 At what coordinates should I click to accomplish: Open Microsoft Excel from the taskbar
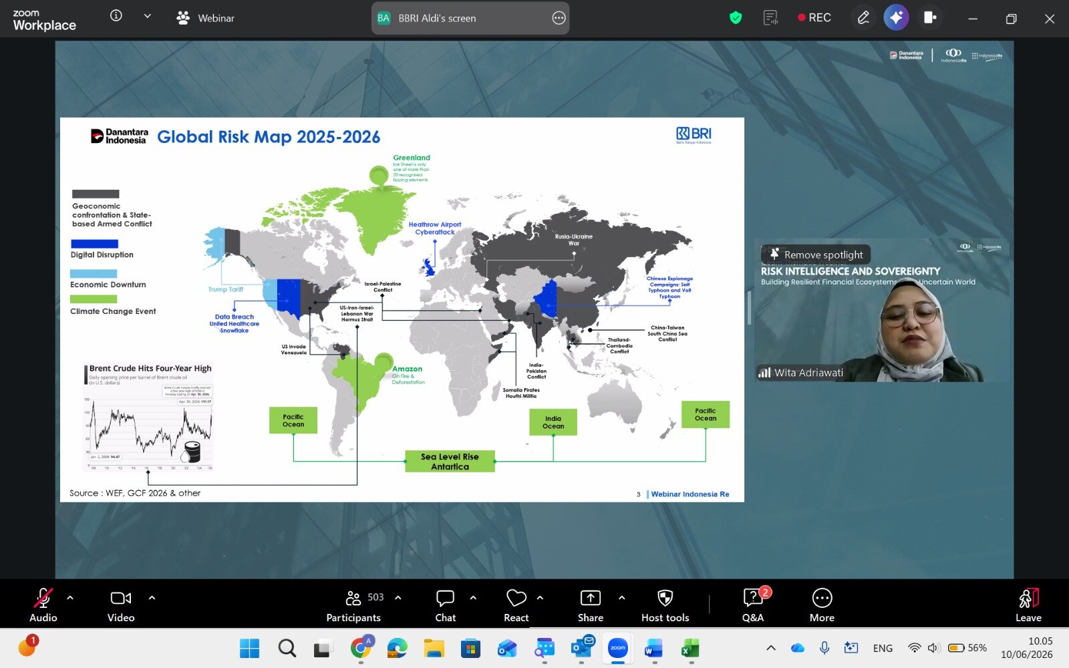[690, 648]
